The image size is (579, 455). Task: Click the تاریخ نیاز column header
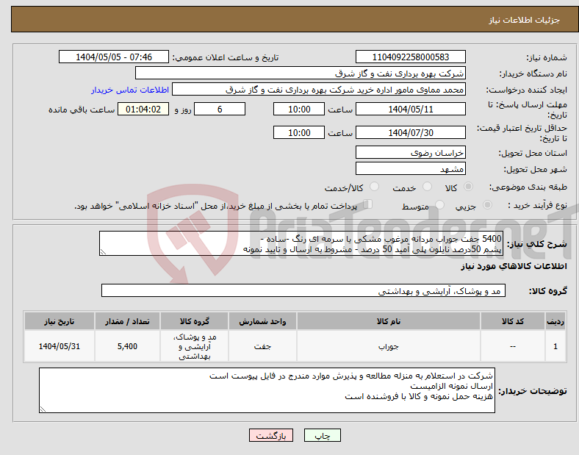[x=60, y=321]
